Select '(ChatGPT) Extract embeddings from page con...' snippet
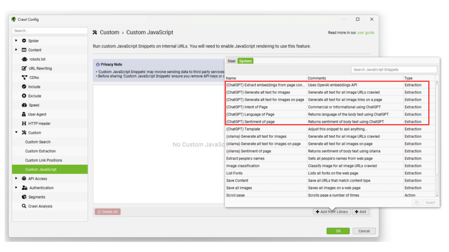449x252 pixels. [x=330, y=85]
